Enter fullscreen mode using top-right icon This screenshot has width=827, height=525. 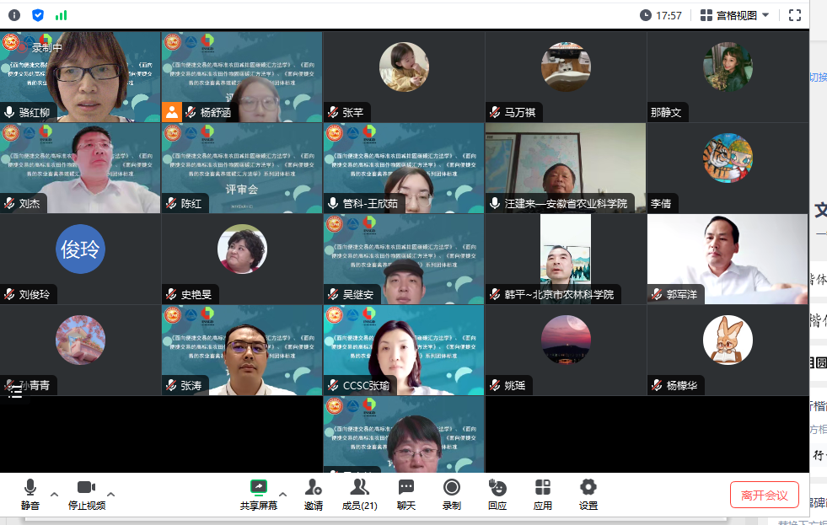click(x=794, y=15)
